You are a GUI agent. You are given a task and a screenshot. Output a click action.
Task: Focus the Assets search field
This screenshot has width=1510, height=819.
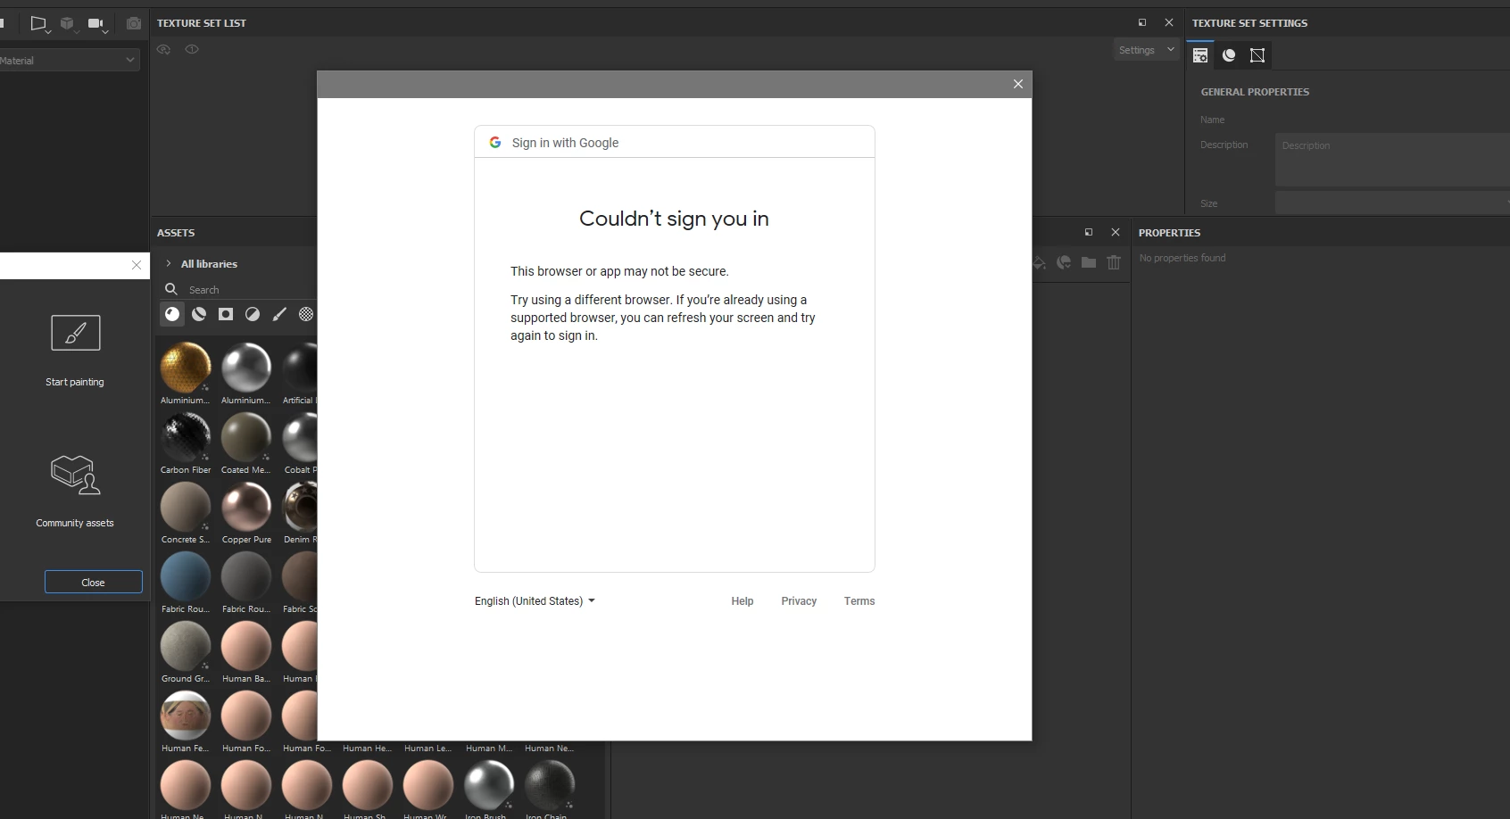(x=250, y=290)
